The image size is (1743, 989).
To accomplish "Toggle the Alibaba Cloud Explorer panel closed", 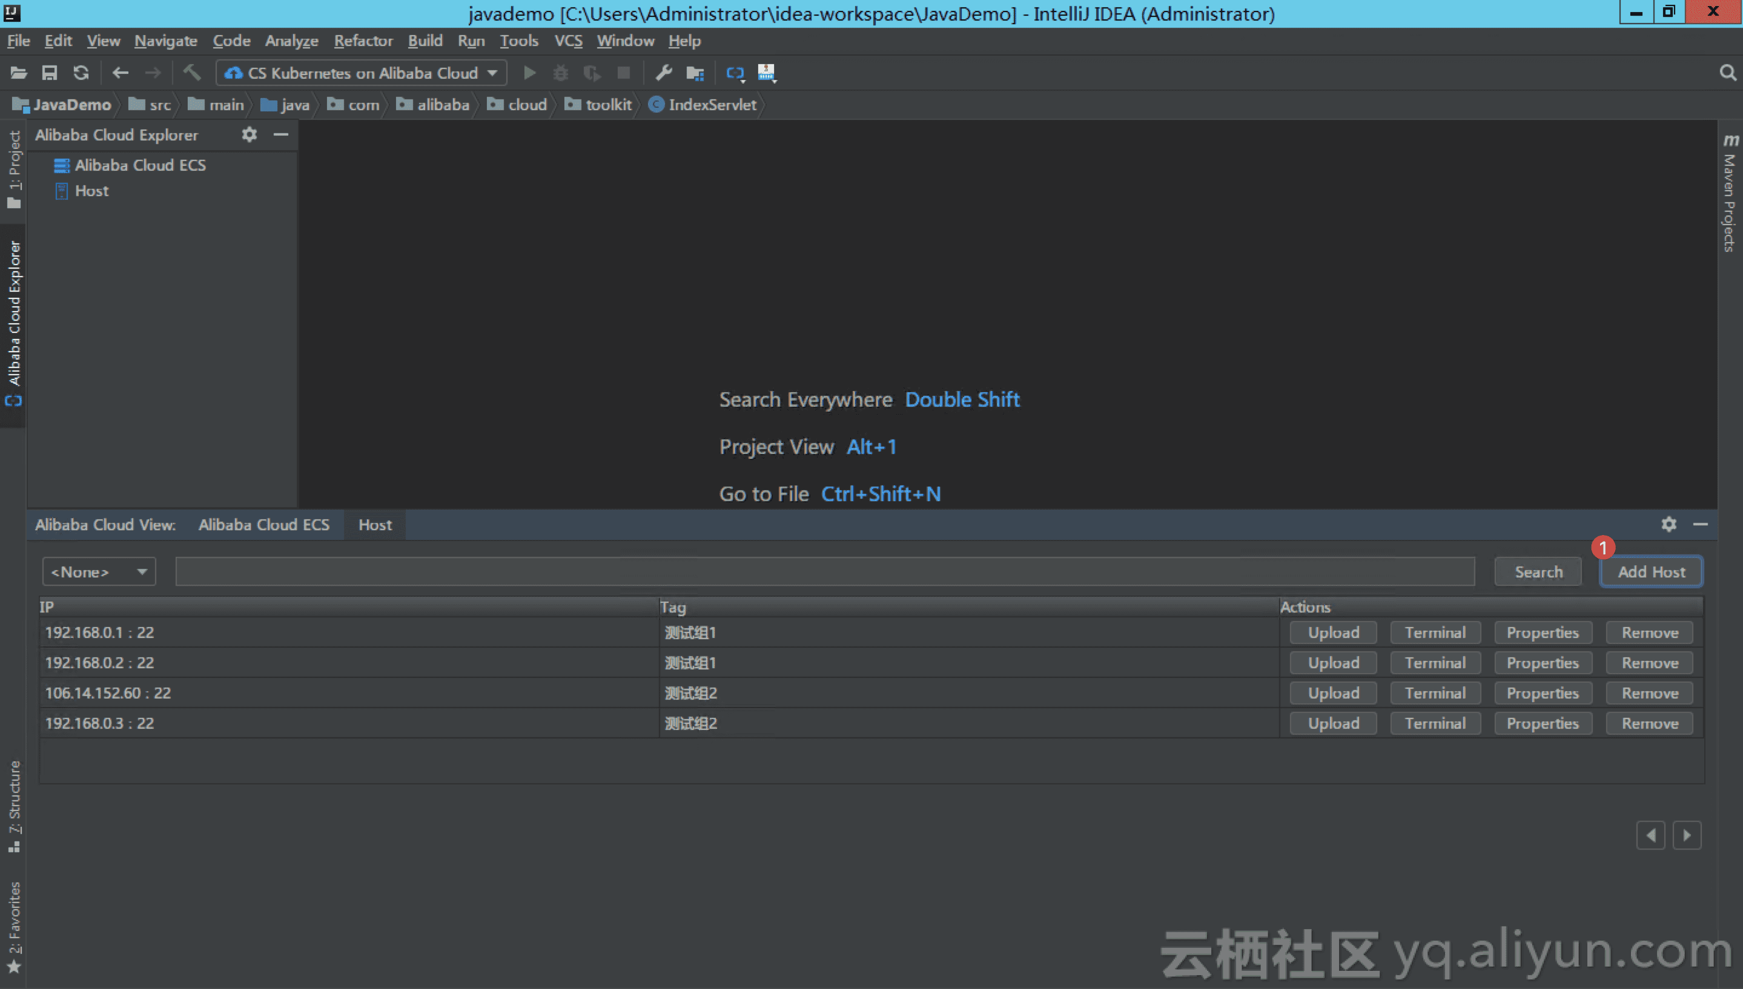I will [280, 134].
